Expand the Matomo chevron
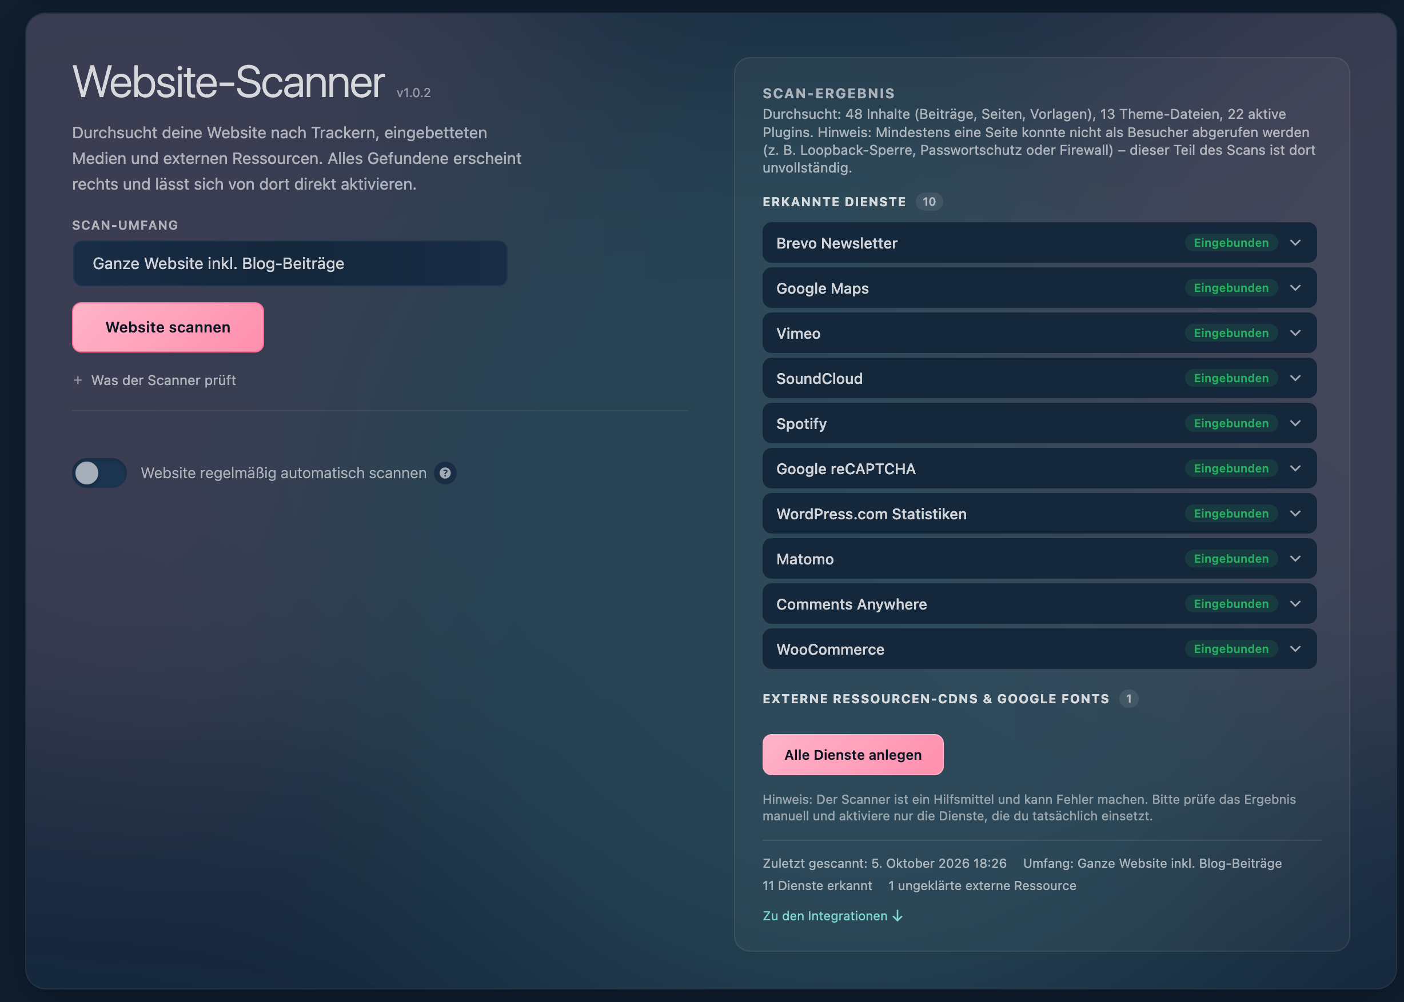The width and height of the screenshot is (1404, 1002). tap(1295, 558)
